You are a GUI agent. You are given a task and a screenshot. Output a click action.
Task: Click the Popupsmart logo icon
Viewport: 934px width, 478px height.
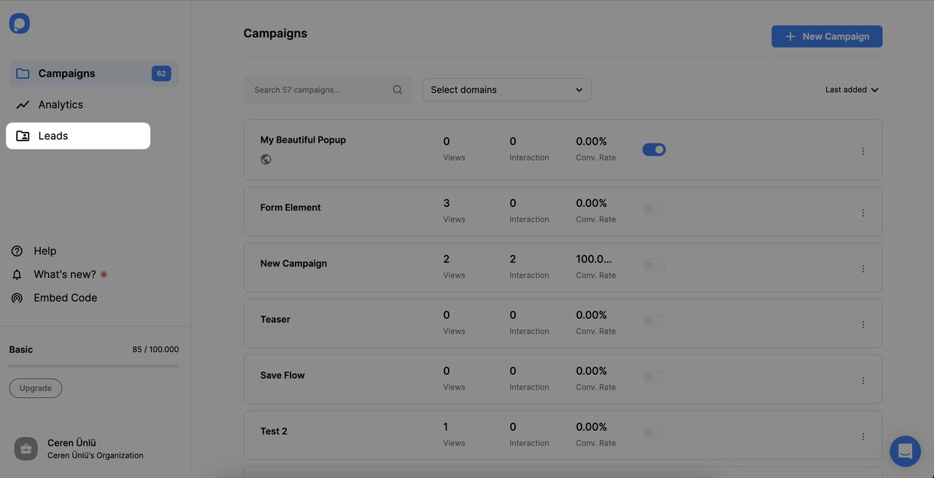click(x=20, y=23)
